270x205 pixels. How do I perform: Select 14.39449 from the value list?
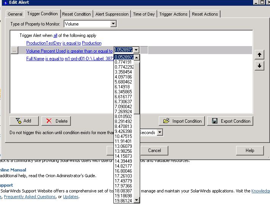tap(124, 161)
